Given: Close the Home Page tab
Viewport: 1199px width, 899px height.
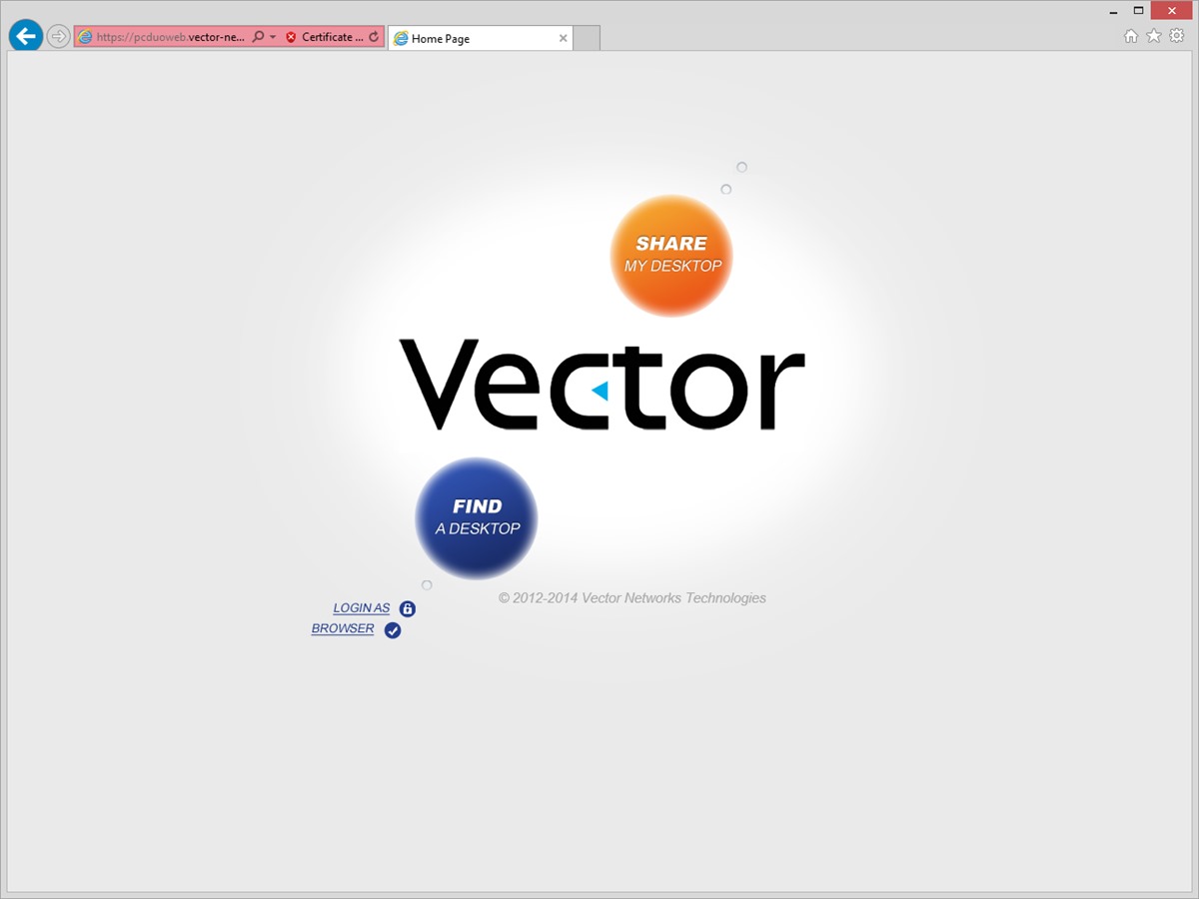Looking at the screenshot, I should [x=563, y=39].
